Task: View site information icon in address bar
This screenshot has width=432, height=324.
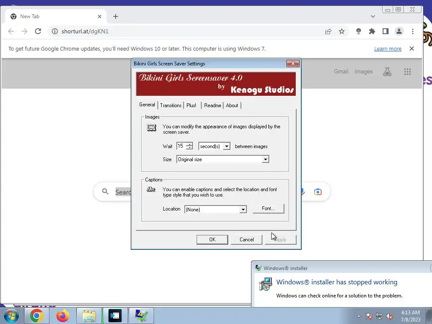Action: point(55,31)
